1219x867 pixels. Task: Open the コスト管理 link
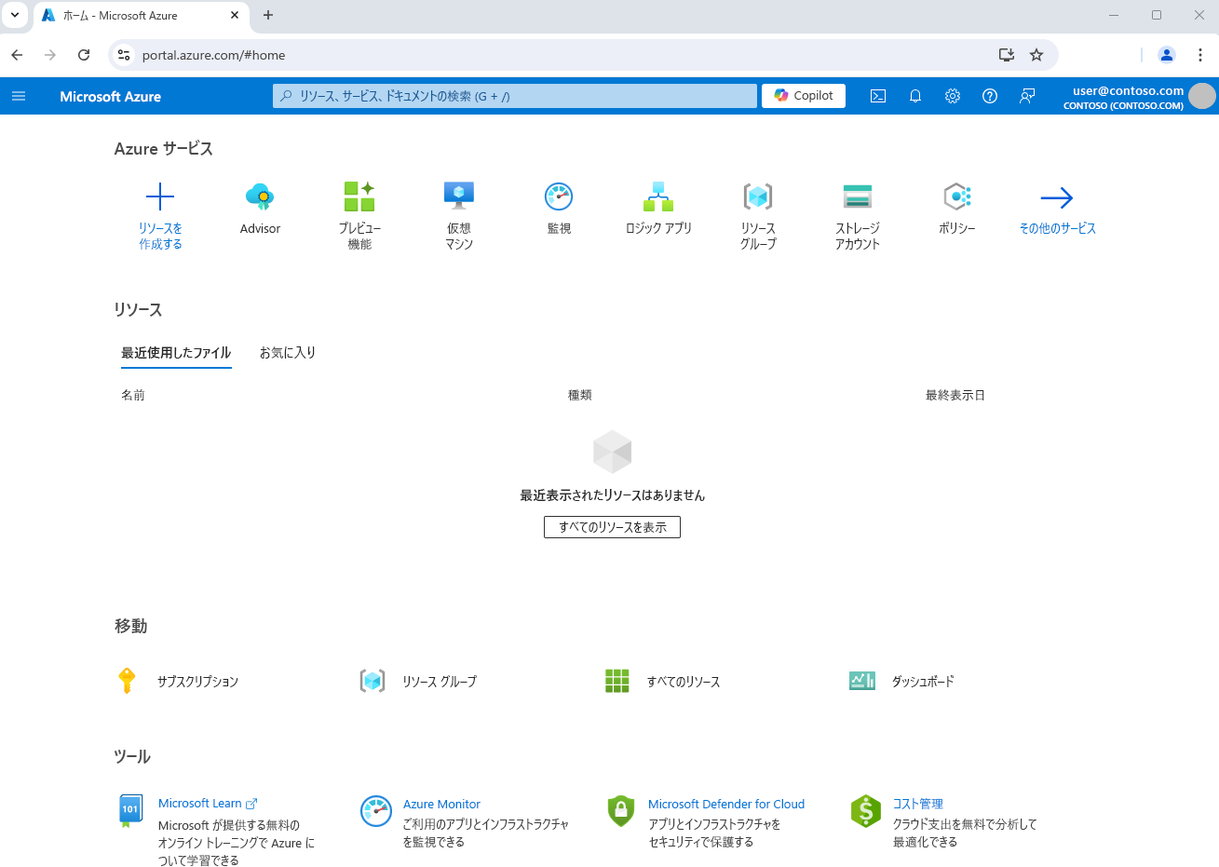pos(918,804)
